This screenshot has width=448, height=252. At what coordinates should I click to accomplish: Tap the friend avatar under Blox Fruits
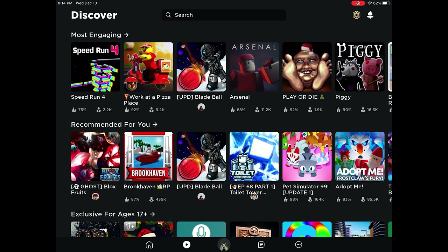point(95,197)
